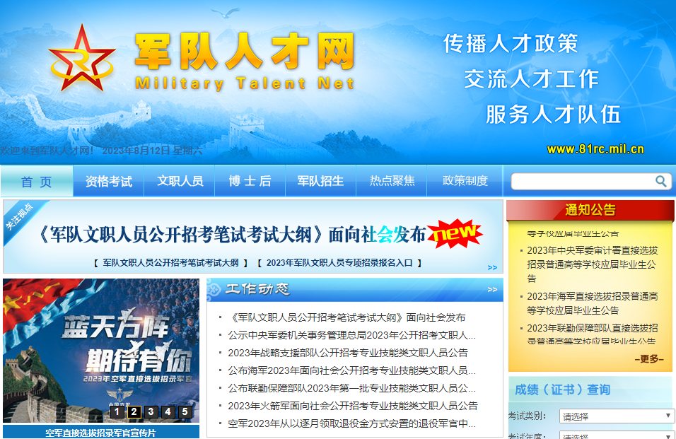Click the 成绩（证书）查询 panel heading
Screen dimensions: 676x439
point(563,390)
